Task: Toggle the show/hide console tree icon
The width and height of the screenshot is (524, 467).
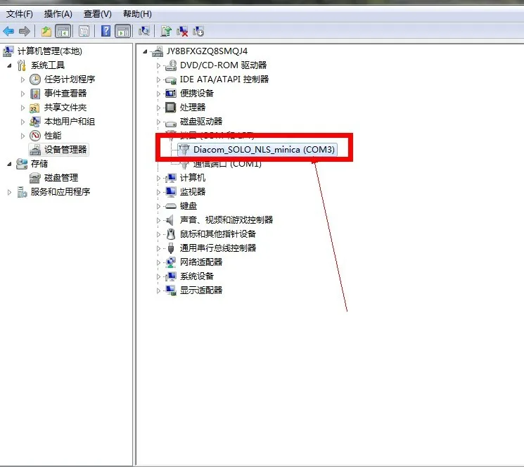Action: coord(63,32)
